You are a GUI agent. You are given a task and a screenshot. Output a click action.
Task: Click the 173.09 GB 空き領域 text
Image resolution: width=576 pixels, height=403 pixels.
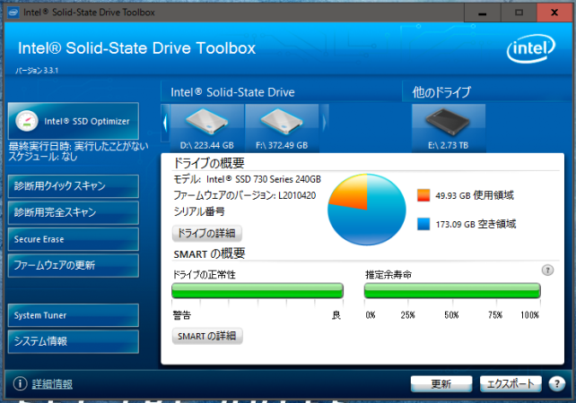[476, 224]
